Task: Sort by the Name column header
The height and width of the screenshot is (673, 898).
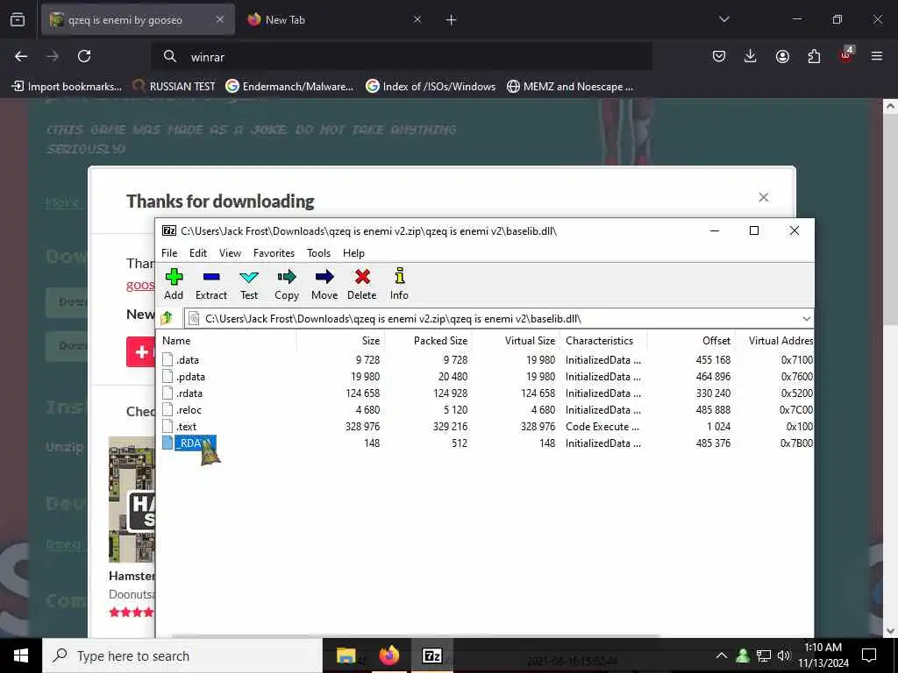Action: 227,341
